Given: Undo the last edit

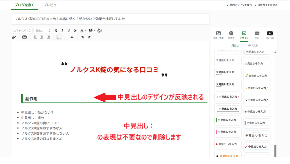Looking at the screenshot, I should click(83, 37).
